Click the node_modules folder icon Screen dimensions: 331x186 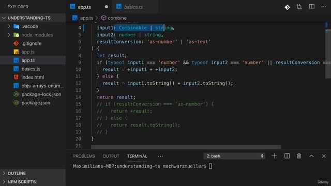pyautogui.click(x=16, y=35)
